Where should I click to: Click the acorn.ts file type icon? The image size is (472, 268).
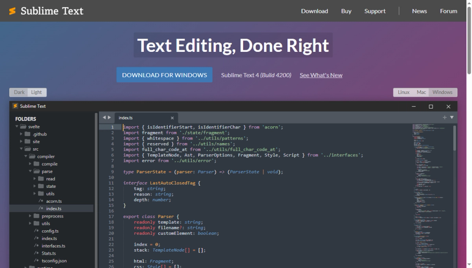coord(41,201)
